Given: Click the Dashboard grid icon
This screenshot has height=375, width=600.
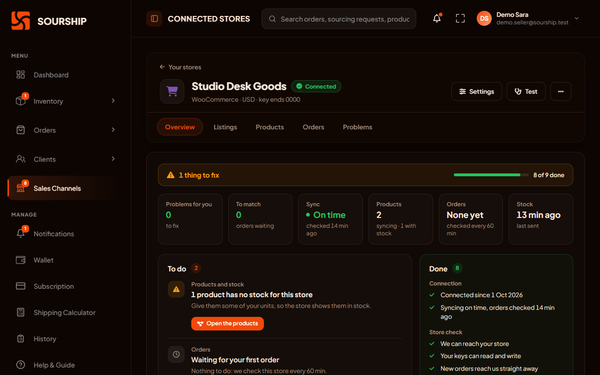Looking at the screenshot, I should pos(21,75).
